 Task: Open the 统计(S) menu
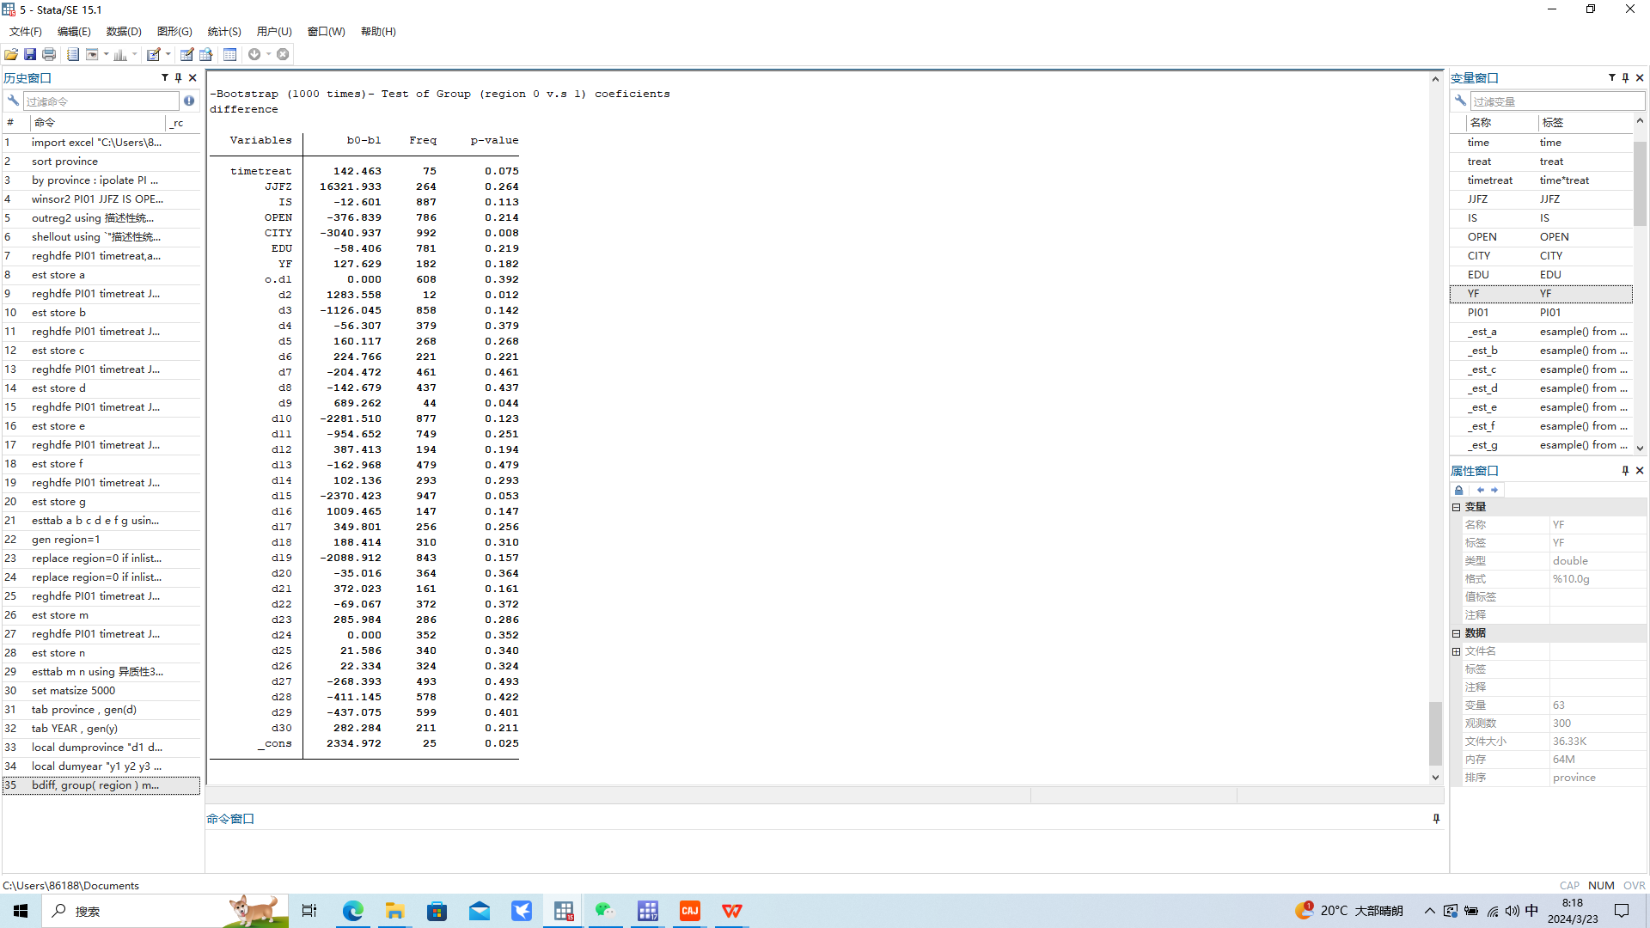click(x=223, y=32)
